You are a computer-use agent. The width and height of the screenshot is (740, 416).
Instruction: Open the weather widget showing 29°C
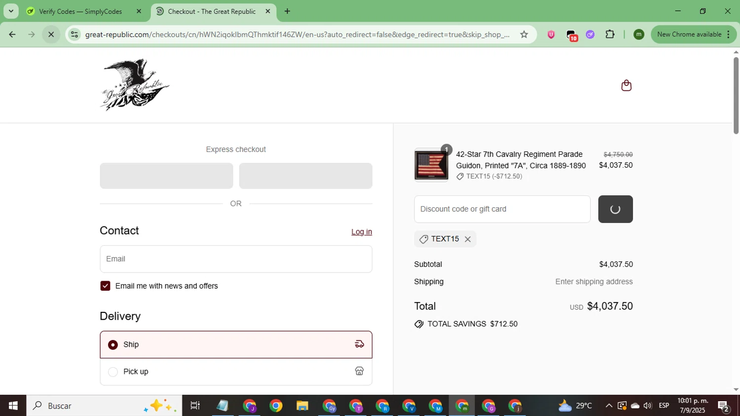(575, 406)
